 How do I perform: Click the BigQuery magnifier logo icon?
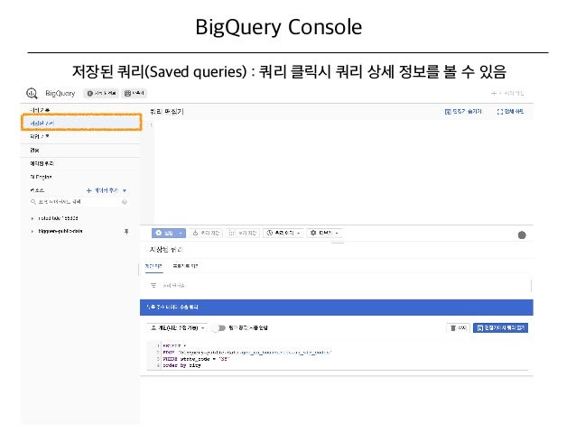[32, 93]
